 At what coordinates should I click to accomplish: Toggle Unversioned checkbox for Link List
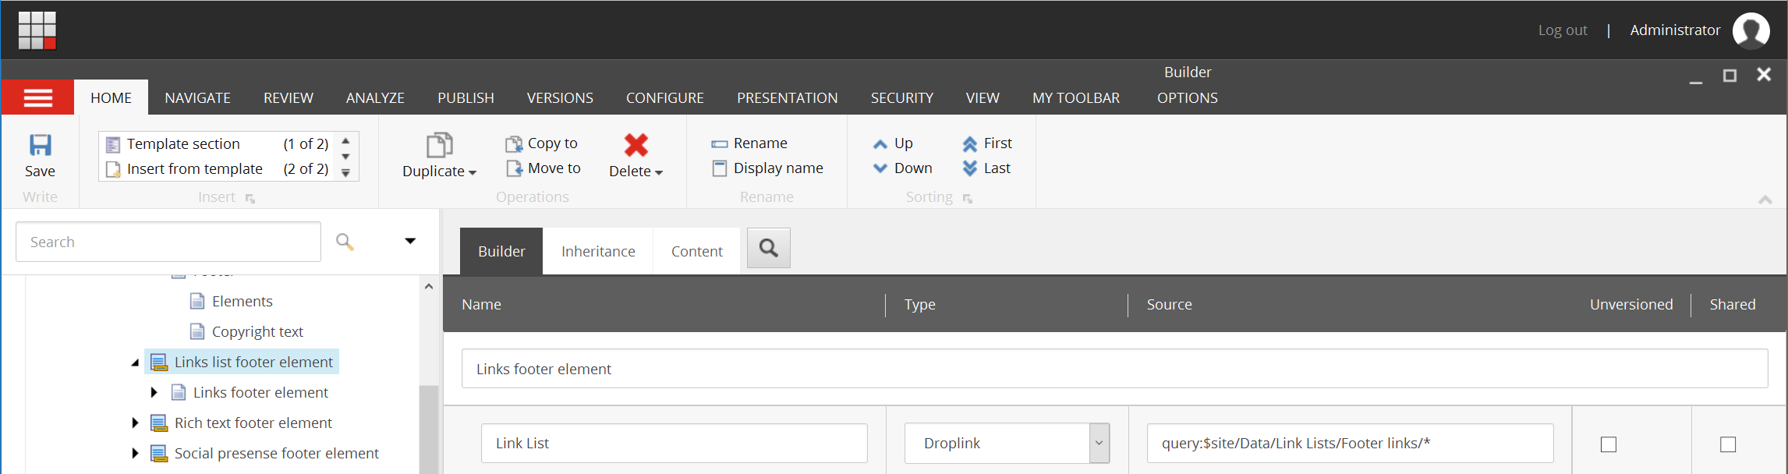click(x=1608, y=444)
